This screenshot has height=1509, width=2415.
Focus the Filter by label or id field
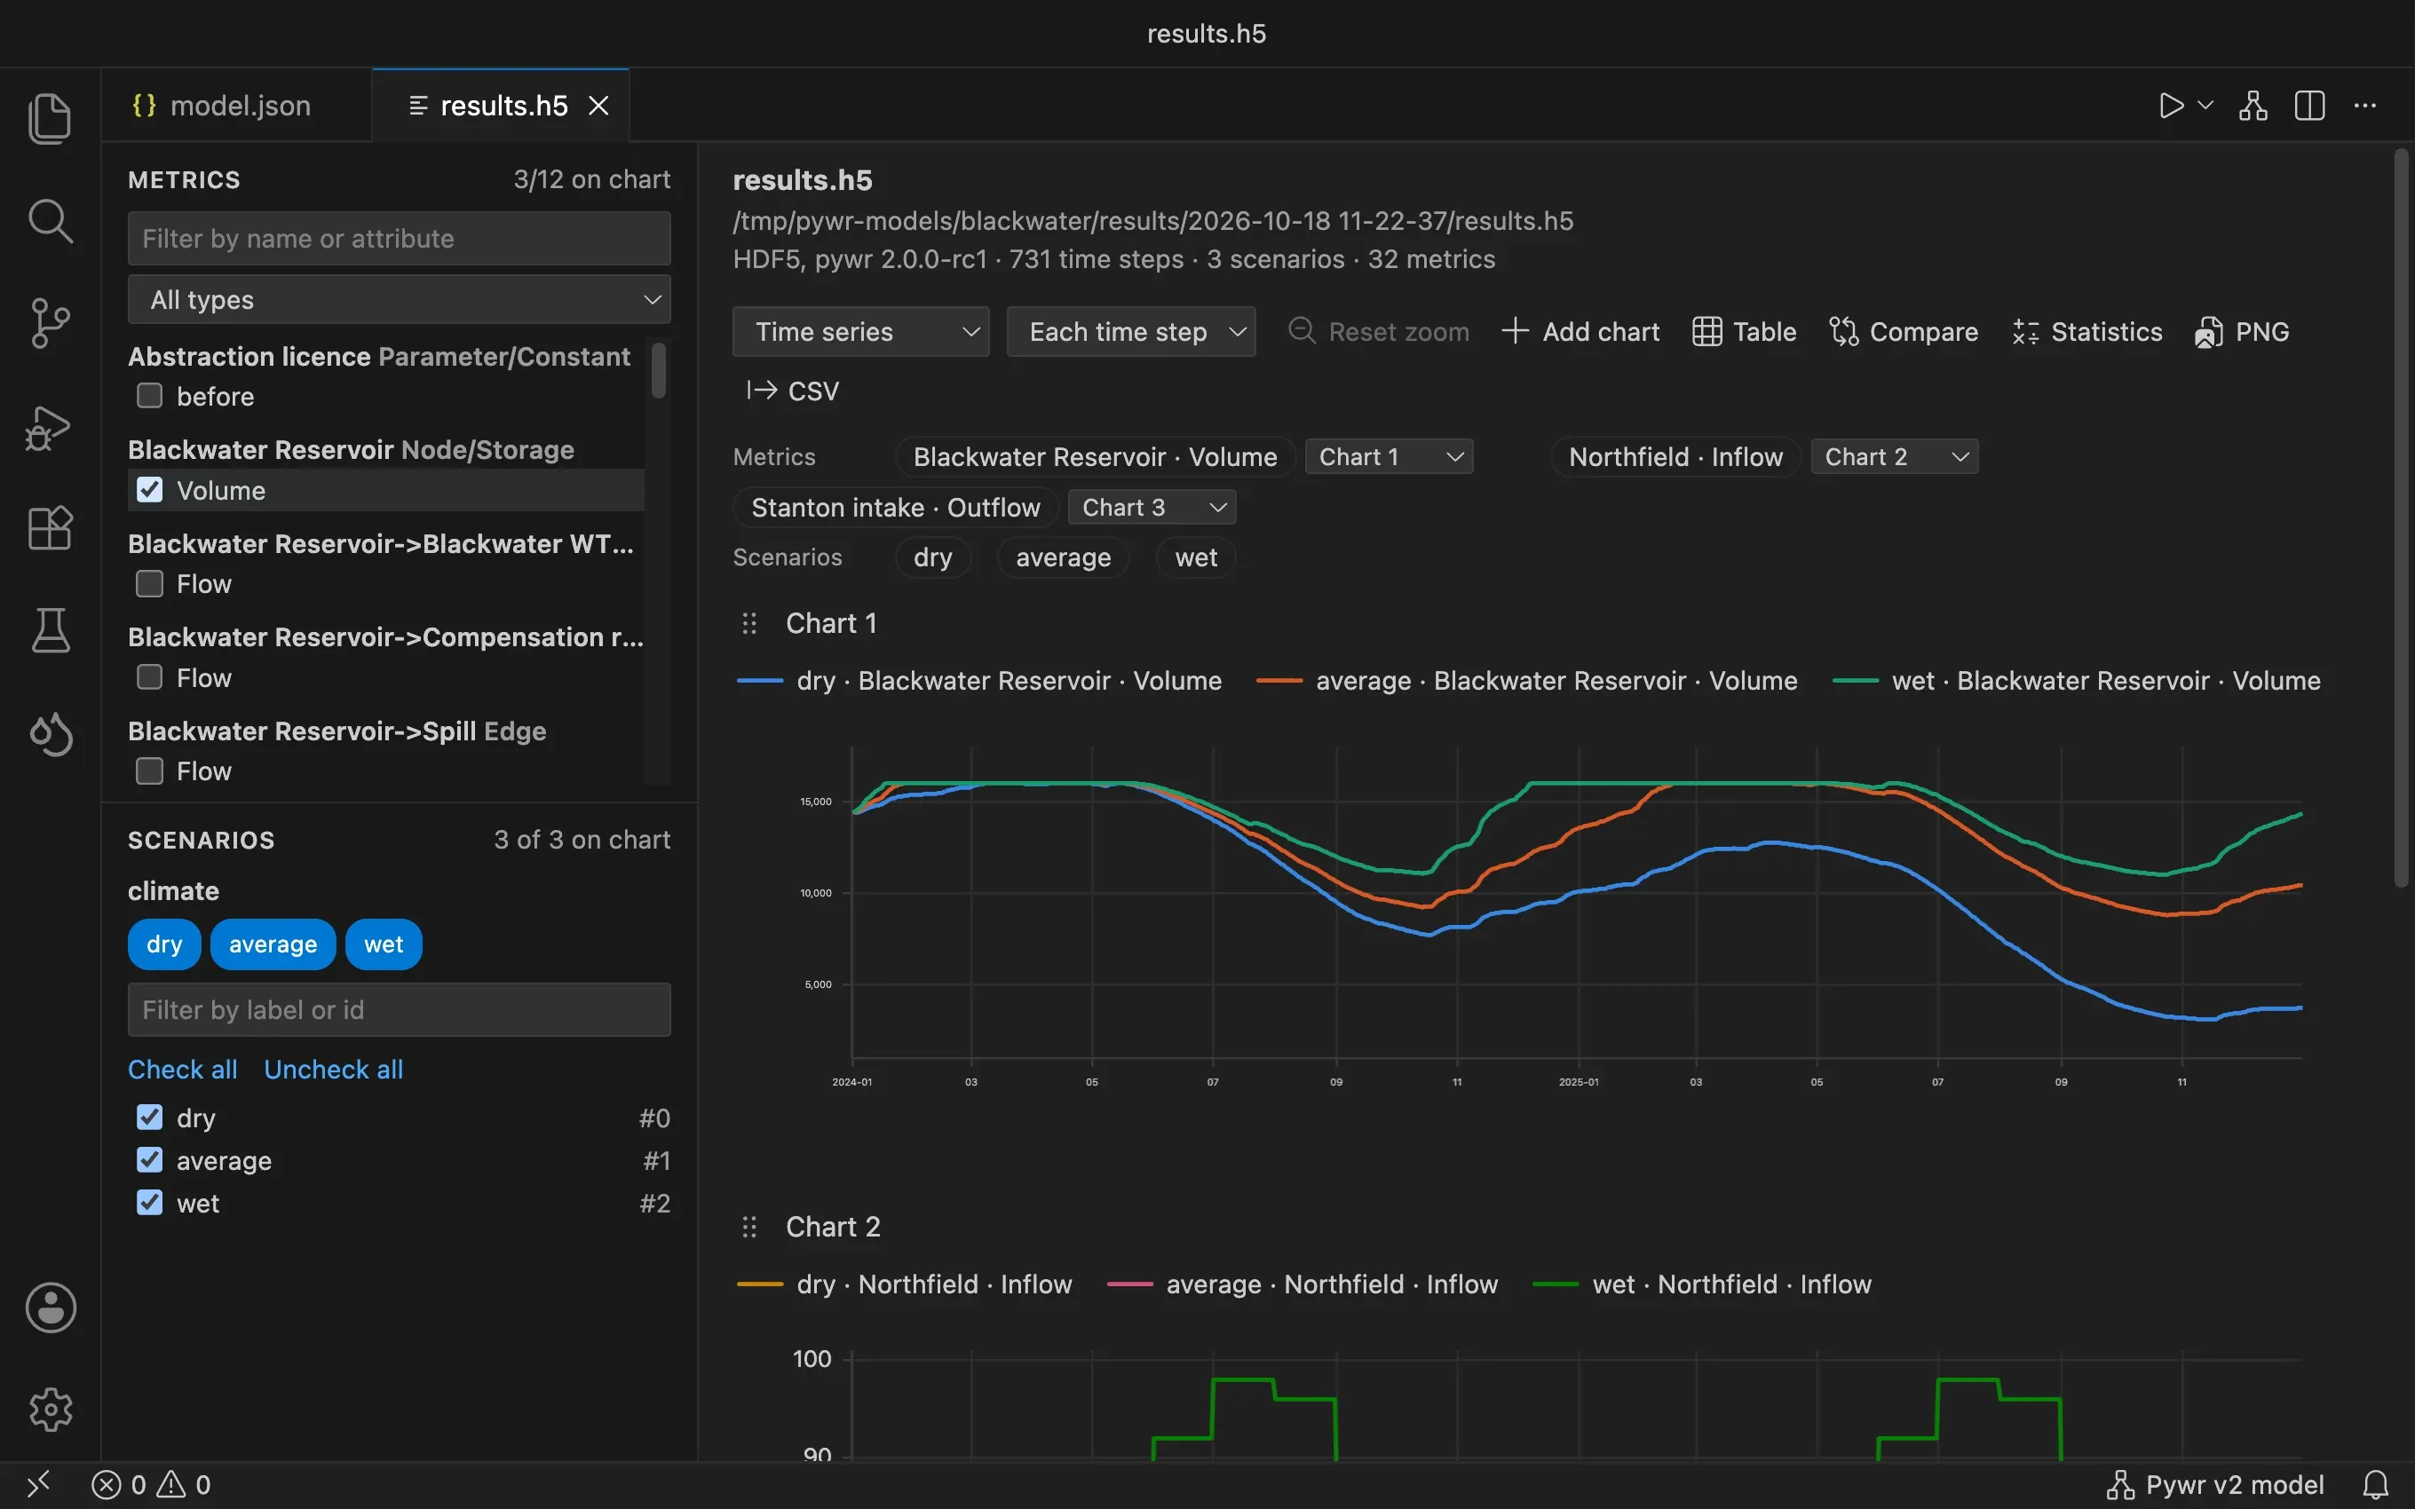click(400, 1010)
